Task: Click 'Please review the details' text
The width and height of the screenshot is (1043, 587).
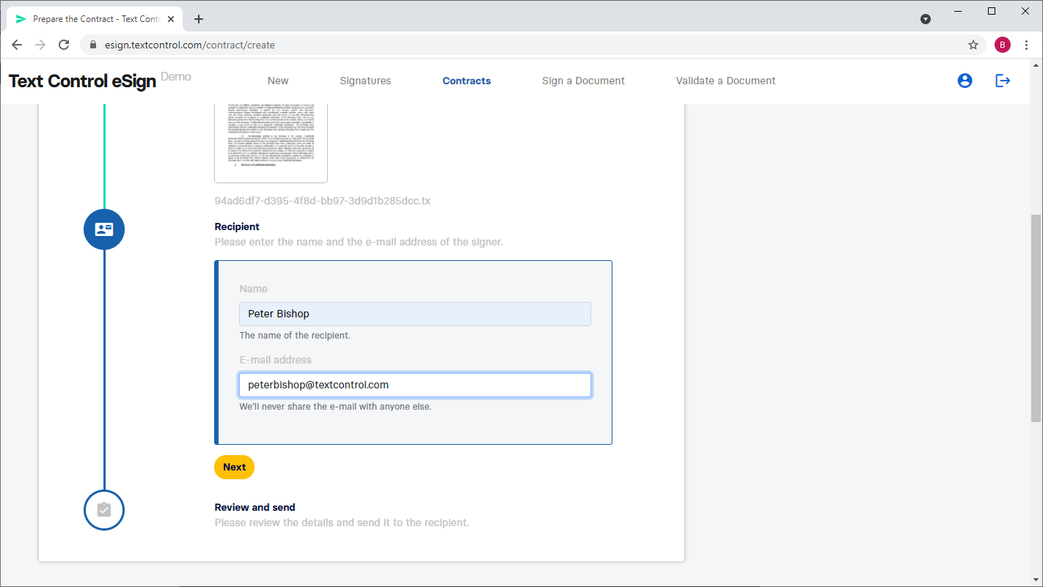Action: (342, 523)
